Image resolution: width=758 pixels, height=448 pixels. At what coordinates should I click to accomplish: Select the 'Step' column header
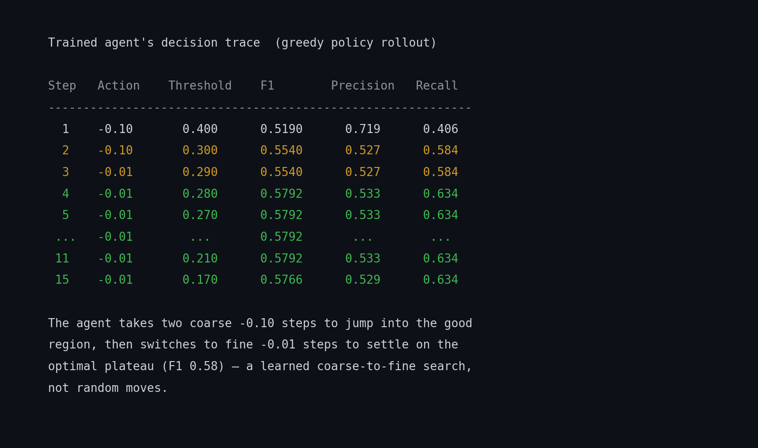point(62,86)
